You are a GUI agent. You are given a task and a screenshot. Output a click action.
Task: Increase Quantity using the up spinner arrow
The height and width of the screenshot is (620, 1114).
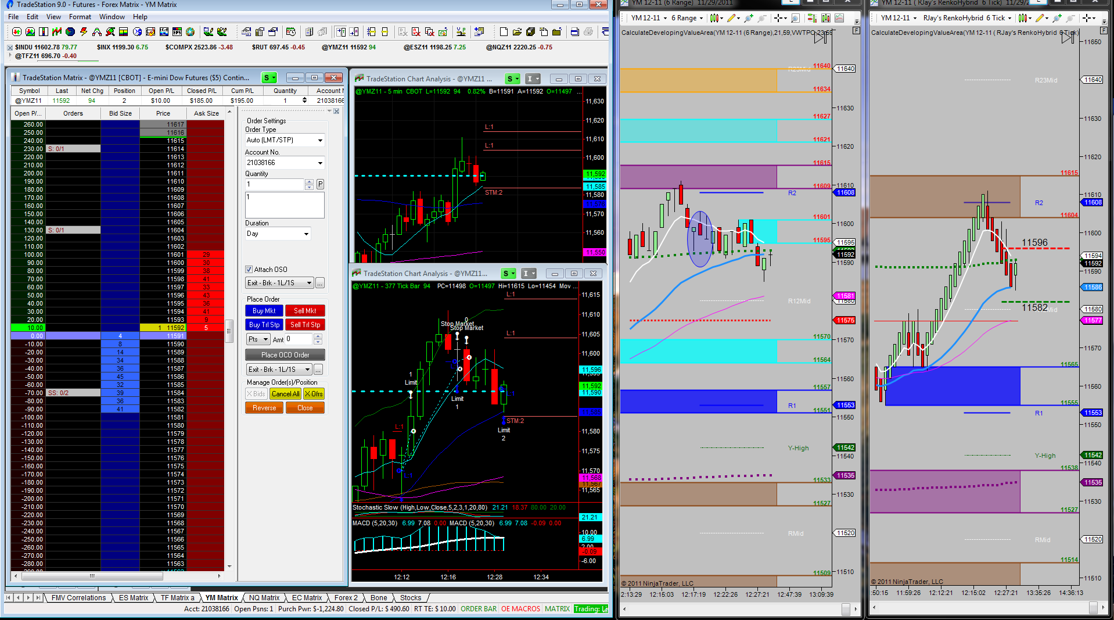click(309, 181)
